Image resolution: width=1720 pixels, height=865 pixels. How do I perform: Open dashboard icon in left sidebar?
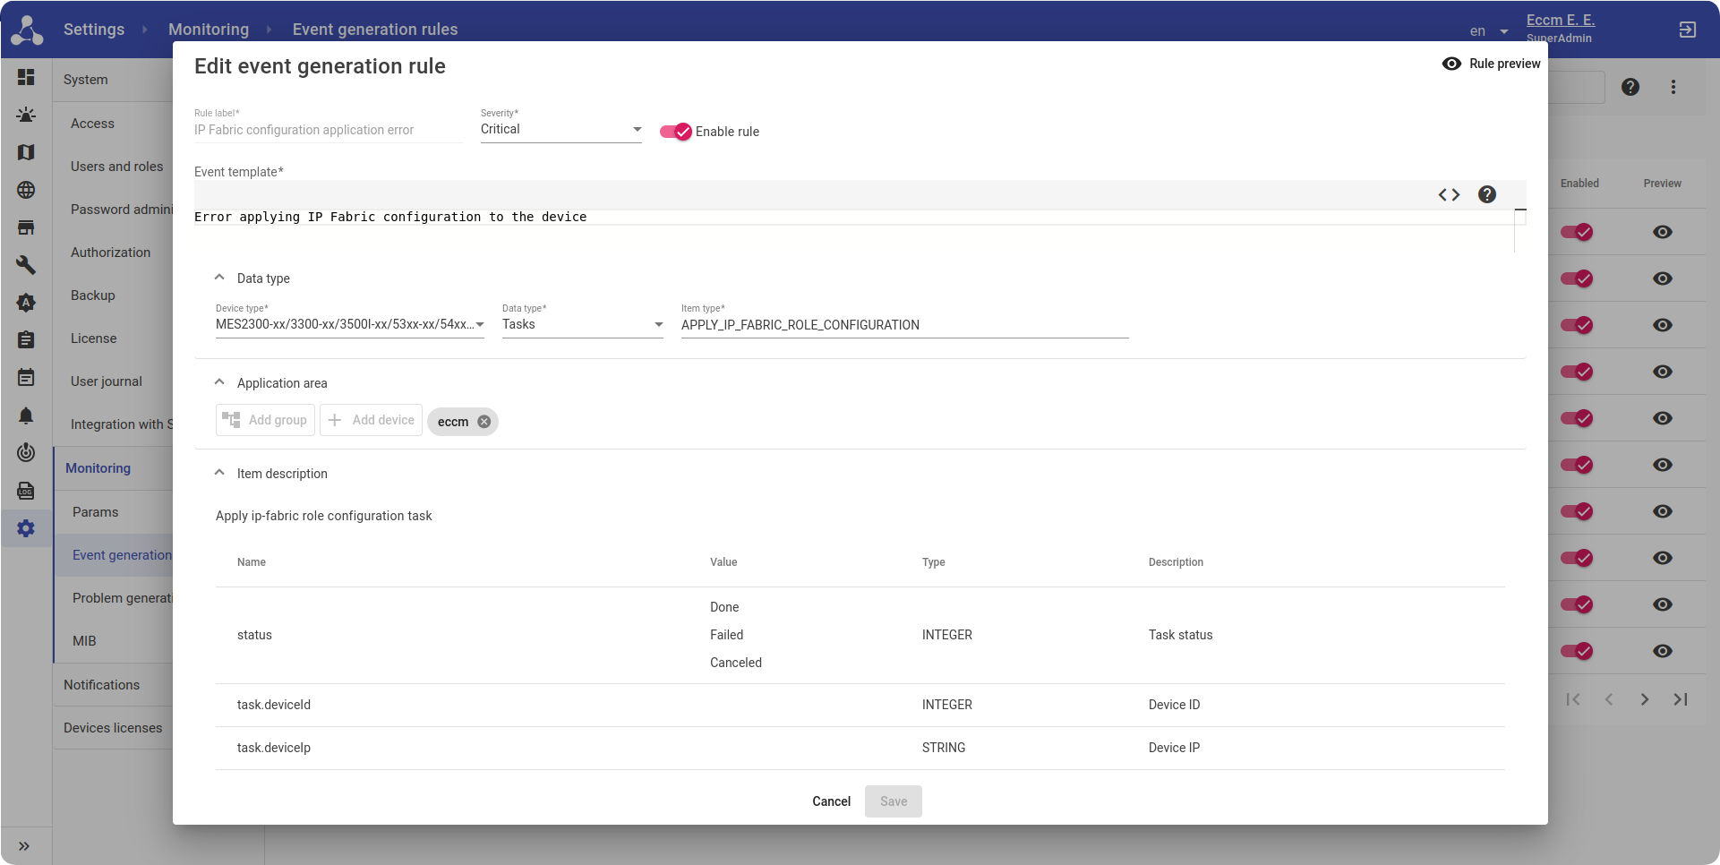pyautogui.click(x=26, y=78)
